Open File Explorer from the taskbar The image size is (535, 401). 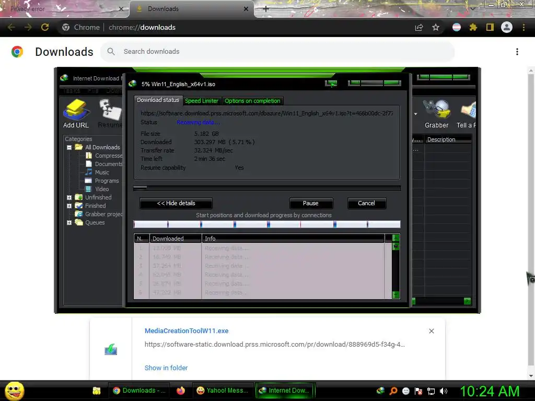click(x=97, y=391)
